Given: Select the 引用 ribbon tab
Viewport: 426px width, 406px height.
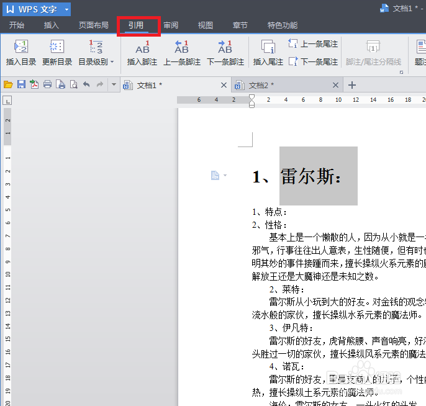Looking at the screenshot, I should [136, 25].
